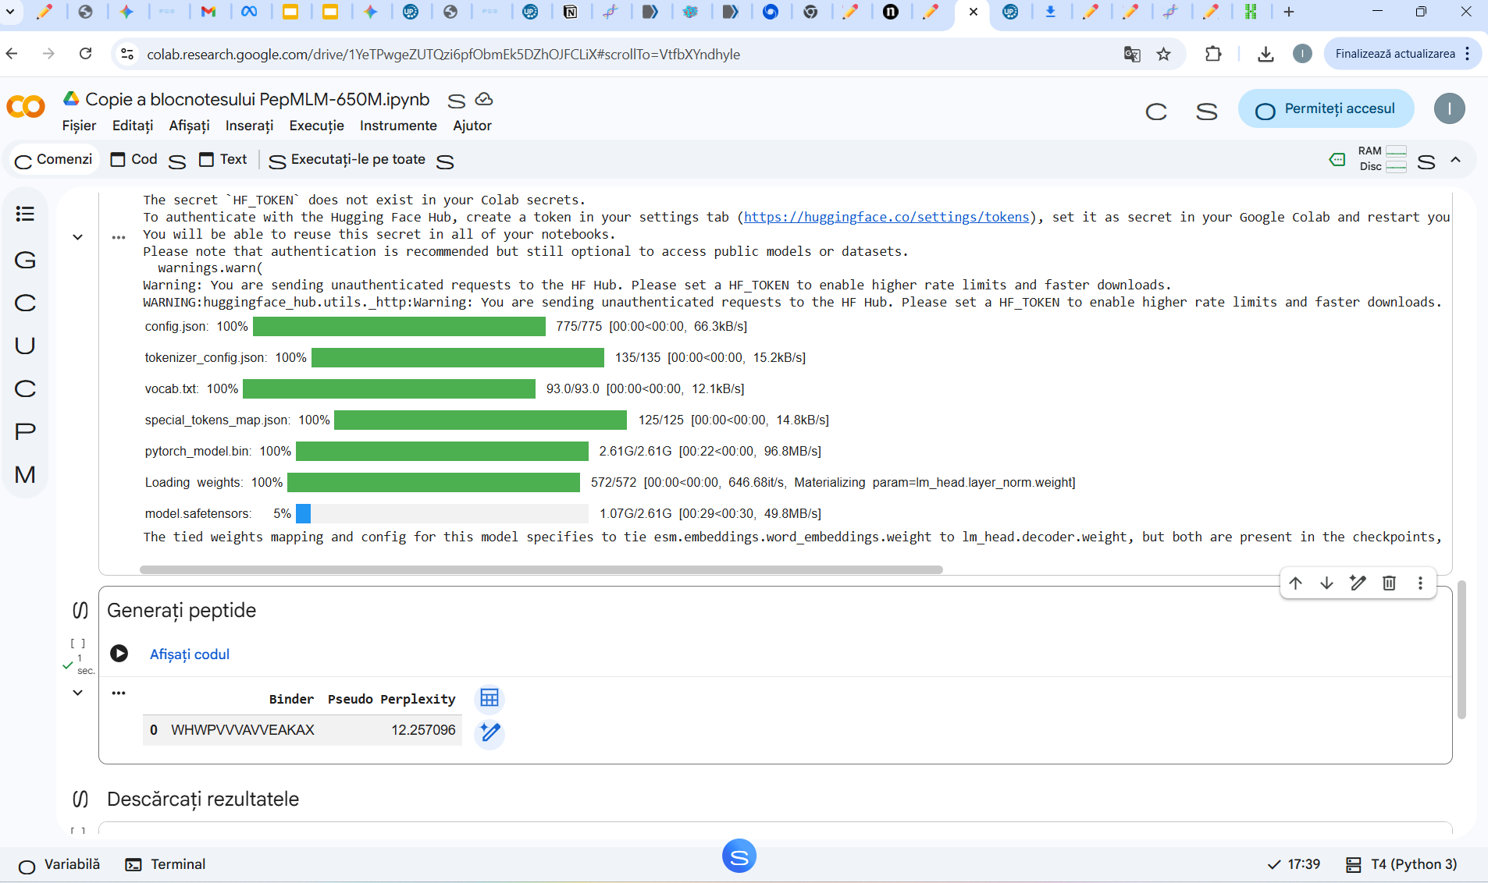Click model.safetensors progress bar
Screen dimensions: 1488x883
click(442, 513)
